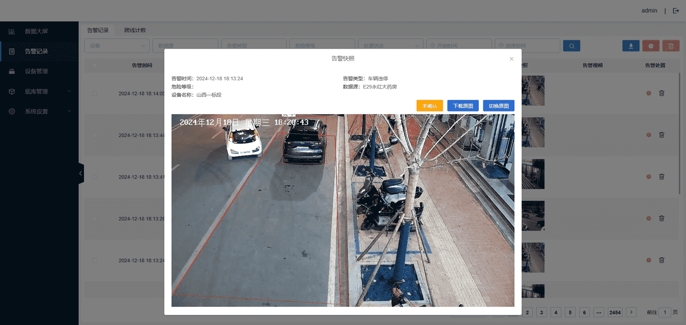Click the magnifier search button

click(x=572, y=46)
